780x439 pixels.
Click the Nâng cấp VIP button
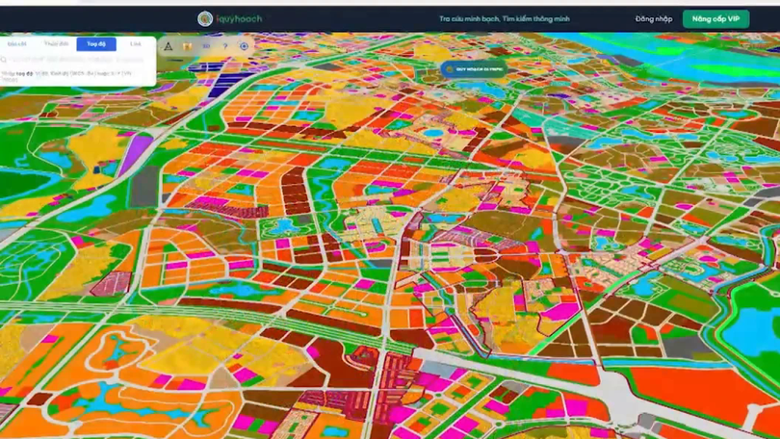715,19
